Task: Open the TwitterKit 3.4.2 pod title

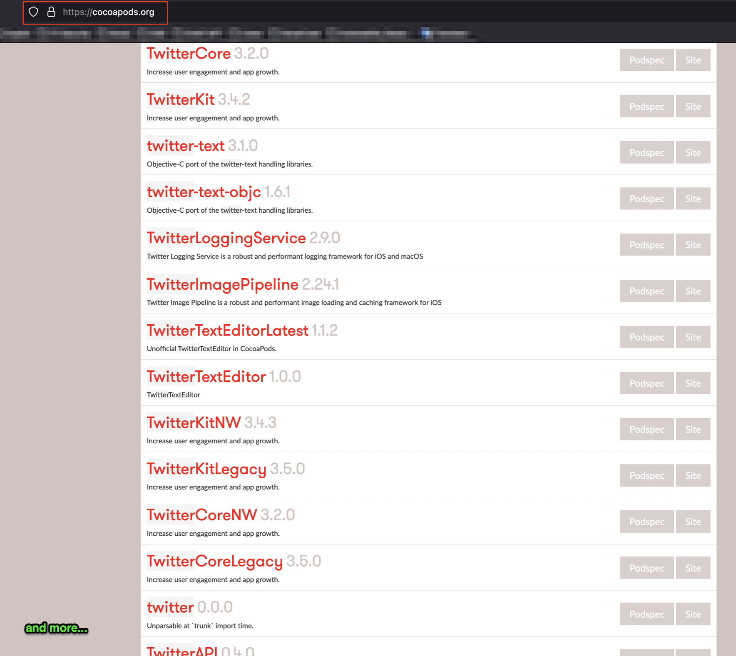Action: click(181, 100)
